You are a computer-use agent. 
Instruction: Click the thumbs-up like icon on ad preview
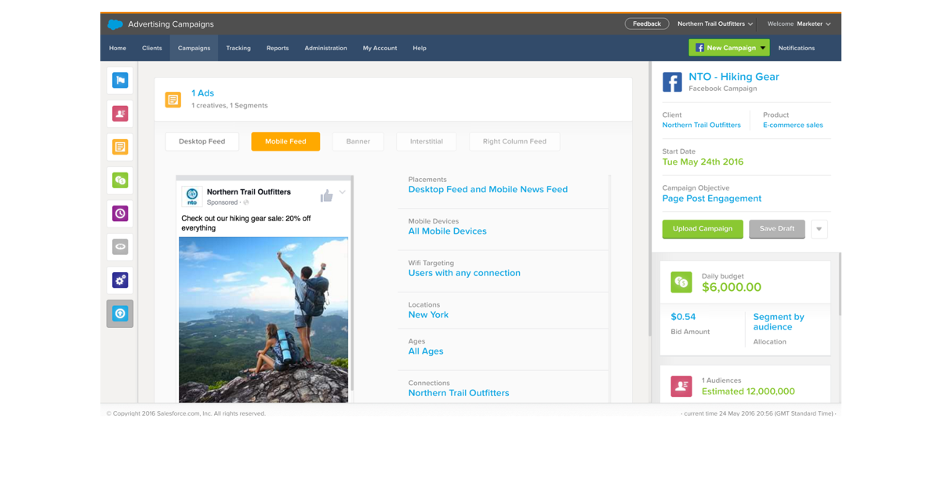(x=326, y=196)
